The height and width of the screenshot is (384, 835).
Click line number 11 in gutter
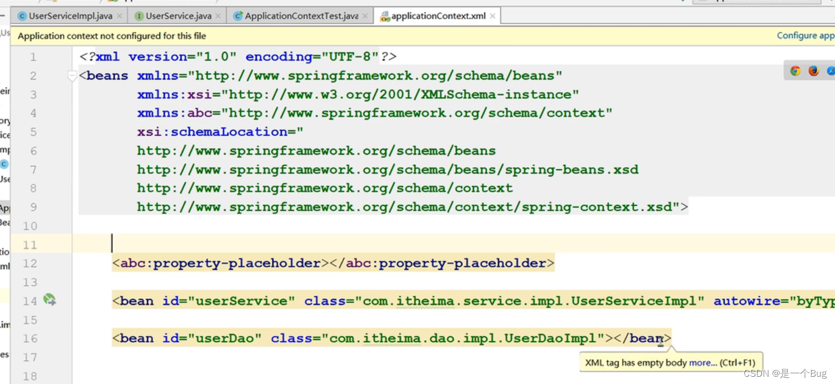click(30, 245)
